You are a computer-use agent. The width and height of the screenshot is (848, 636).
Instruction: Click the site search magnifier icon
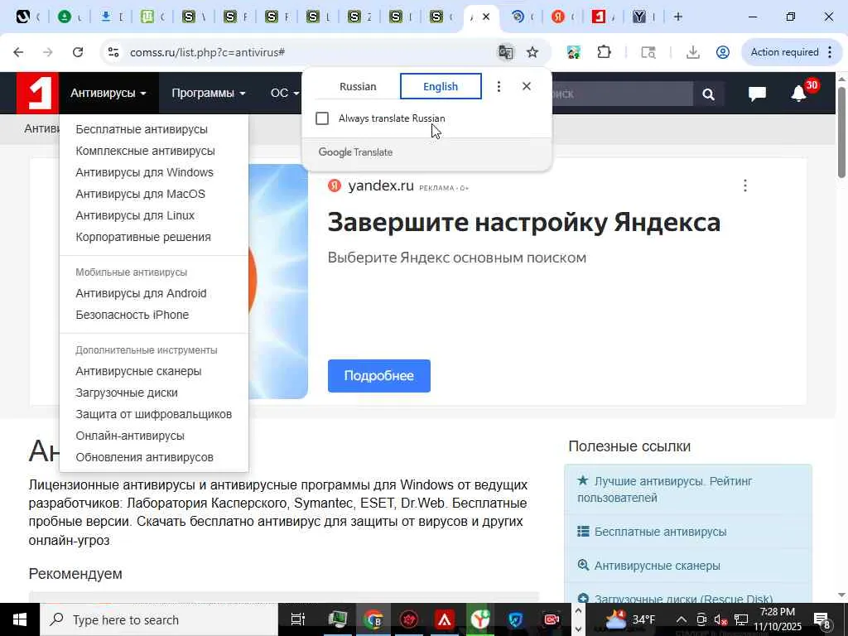click(709, 94)
